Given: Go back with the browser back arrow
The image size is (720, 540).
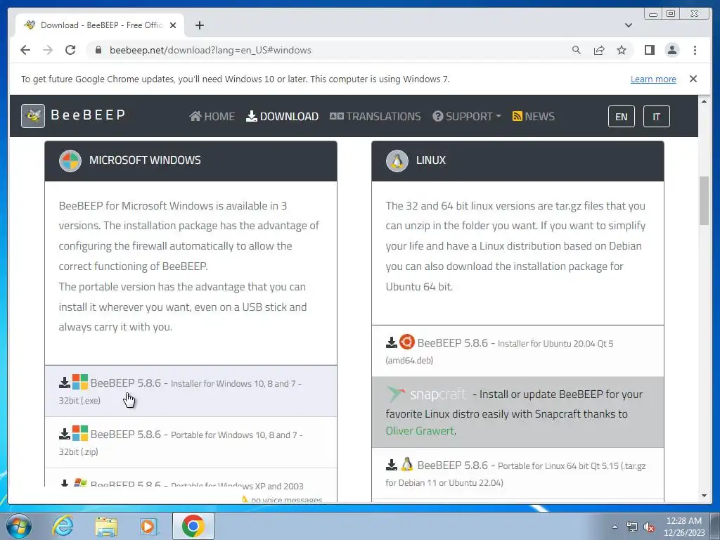Looking at the screenshot, I should [x=25, y=50].
